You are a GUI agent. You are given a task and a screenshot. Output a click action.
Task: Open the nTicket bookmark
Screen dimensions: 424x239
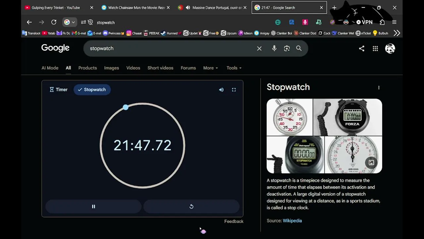point(363,33)
